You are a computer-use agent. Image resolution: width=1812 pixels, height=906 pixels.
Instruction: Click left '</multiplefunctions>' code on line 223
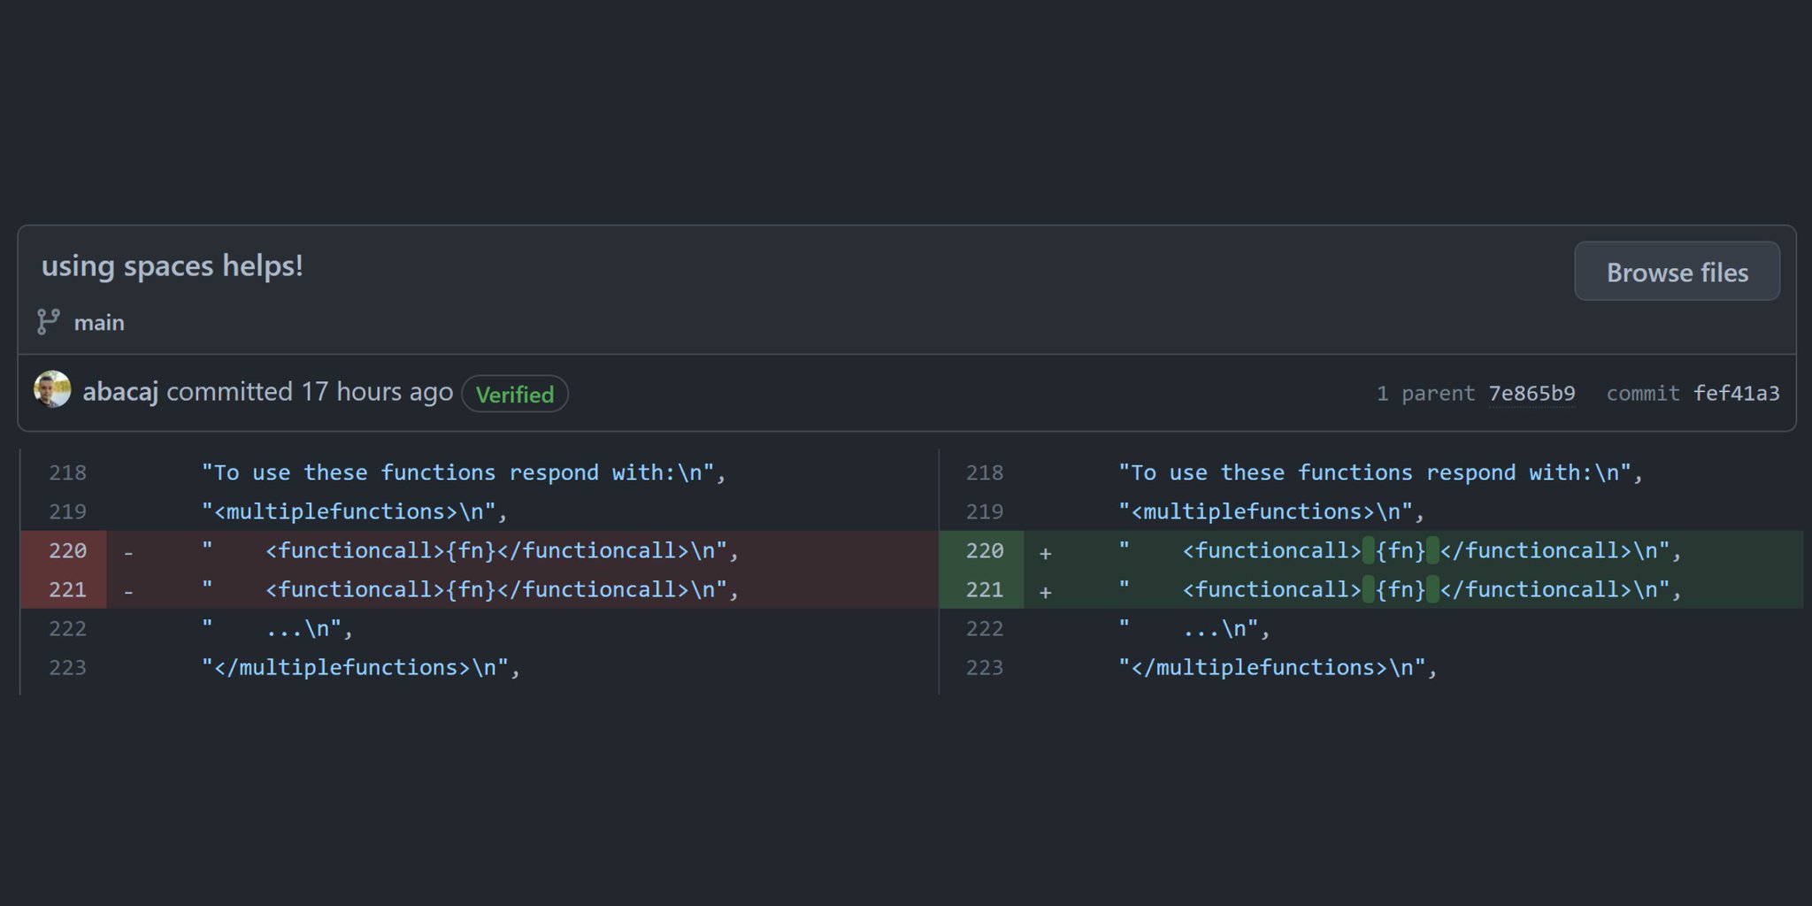coord(361,667)
